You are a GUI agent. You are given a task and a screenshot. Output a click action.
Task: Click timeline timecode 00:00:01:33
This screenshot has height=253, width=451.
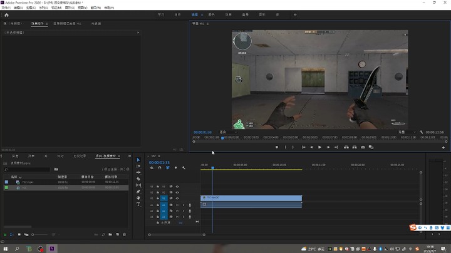click(159, 162)
